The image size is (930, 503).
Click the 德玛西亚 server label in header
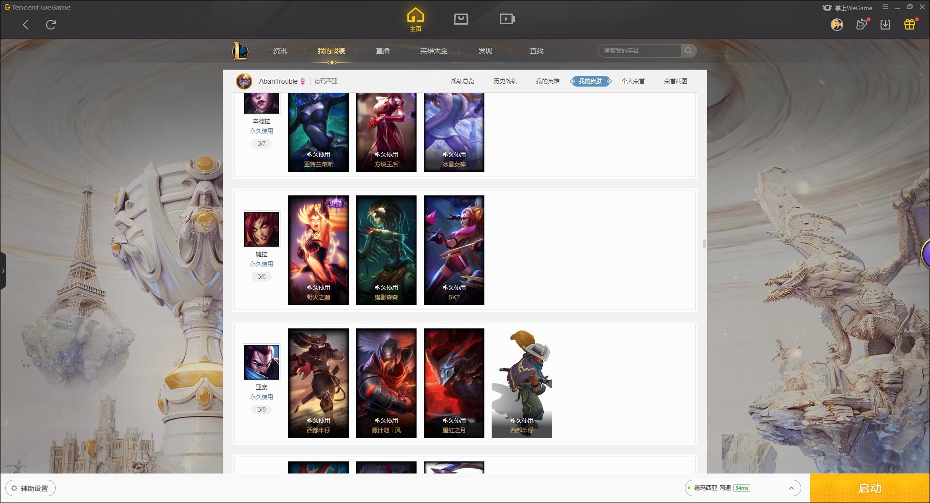pyautogui.click(x=326, y=81)
